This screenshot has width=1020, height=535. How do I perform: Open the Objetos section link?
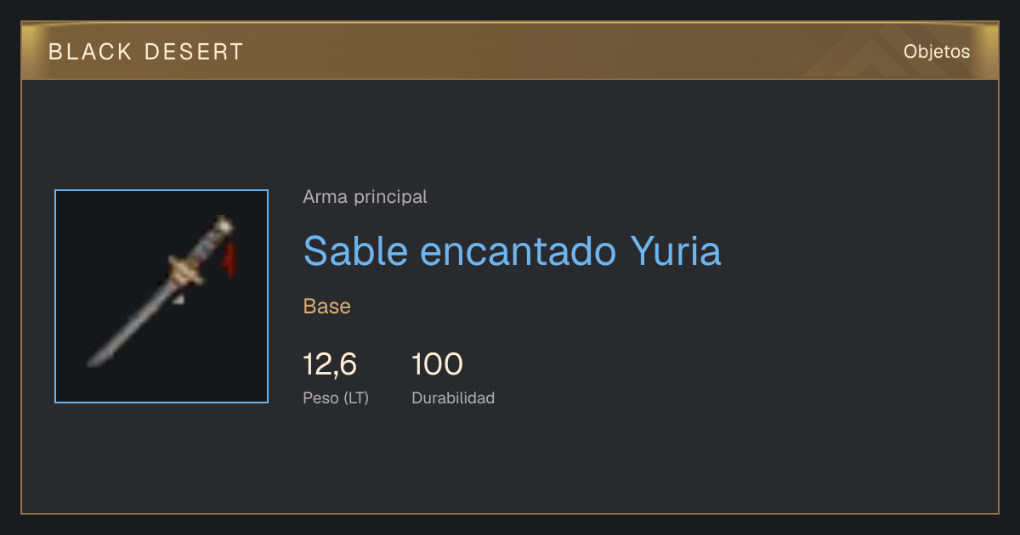click(x=937, y=52)
